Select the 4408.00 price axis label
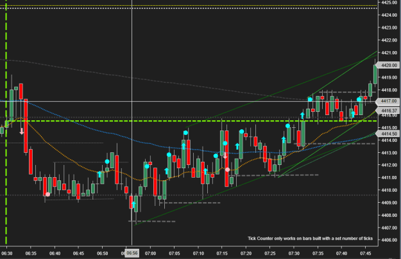Screen dimensions: 401x259 coord(389,215)
